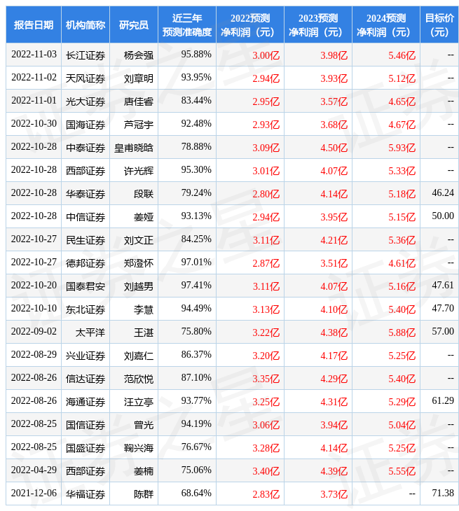
Task: Select the 民生证券 institution cell
Action: coord(85,240)
